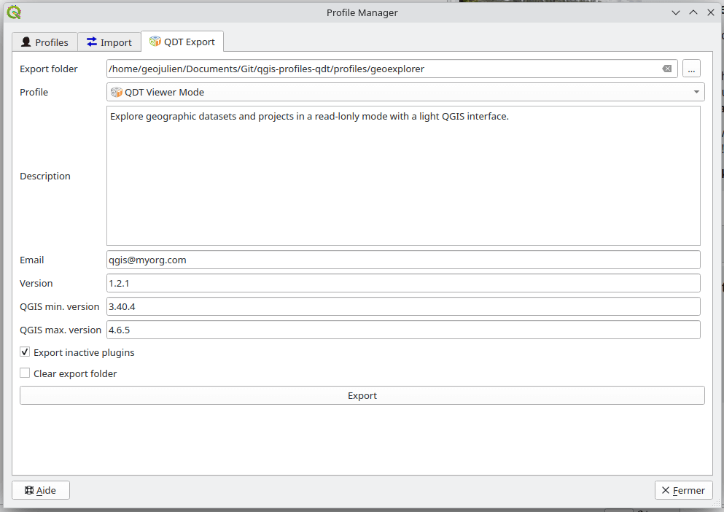Click the help icon on the Aide button
The height and width of the screenshot is (512, 724).
pyautogui.click(x=28, y=489)
